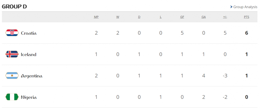Click the Croatia flag icon
The image size is (260, 108).
point(12,33)
